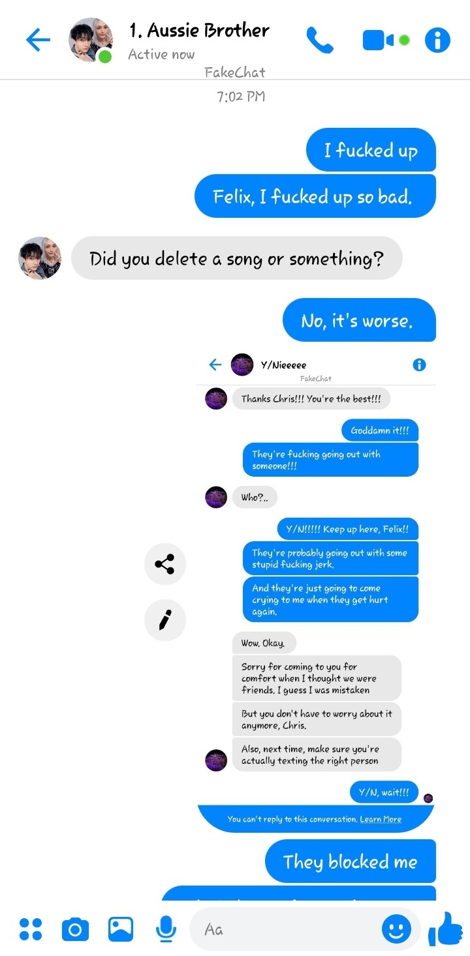Share the embedded screenshot image
Screen dimensions: 470x956
tap(165, 564)
